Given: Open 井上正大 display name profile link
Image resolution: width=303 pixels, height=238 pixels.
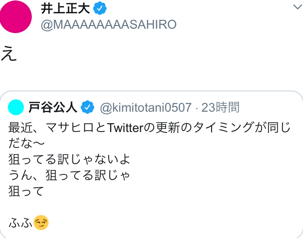Looking at the screenshot, I should 65,8.
